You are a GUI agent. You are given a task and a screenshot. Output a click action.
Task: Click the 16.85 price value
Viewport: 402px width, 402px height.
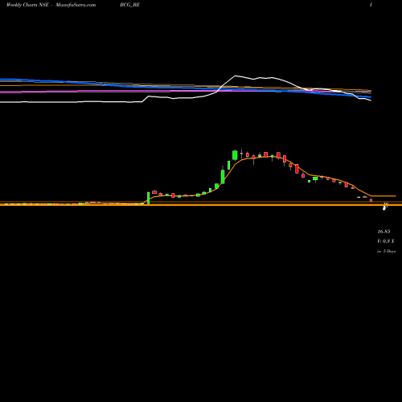pos(384,232)
